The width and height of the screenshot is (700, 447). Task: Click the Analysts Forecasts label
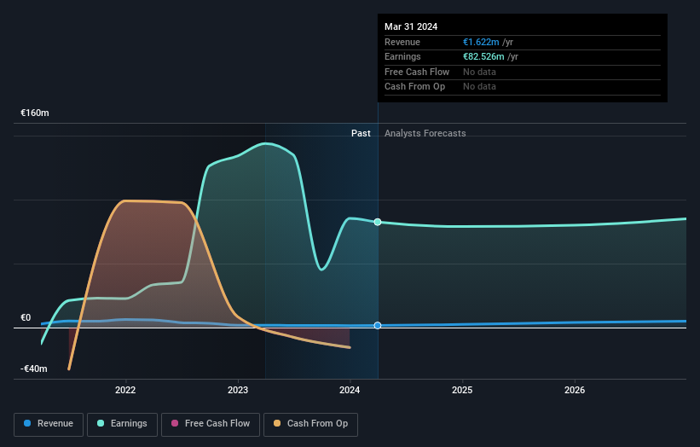[x=425, y=133]
